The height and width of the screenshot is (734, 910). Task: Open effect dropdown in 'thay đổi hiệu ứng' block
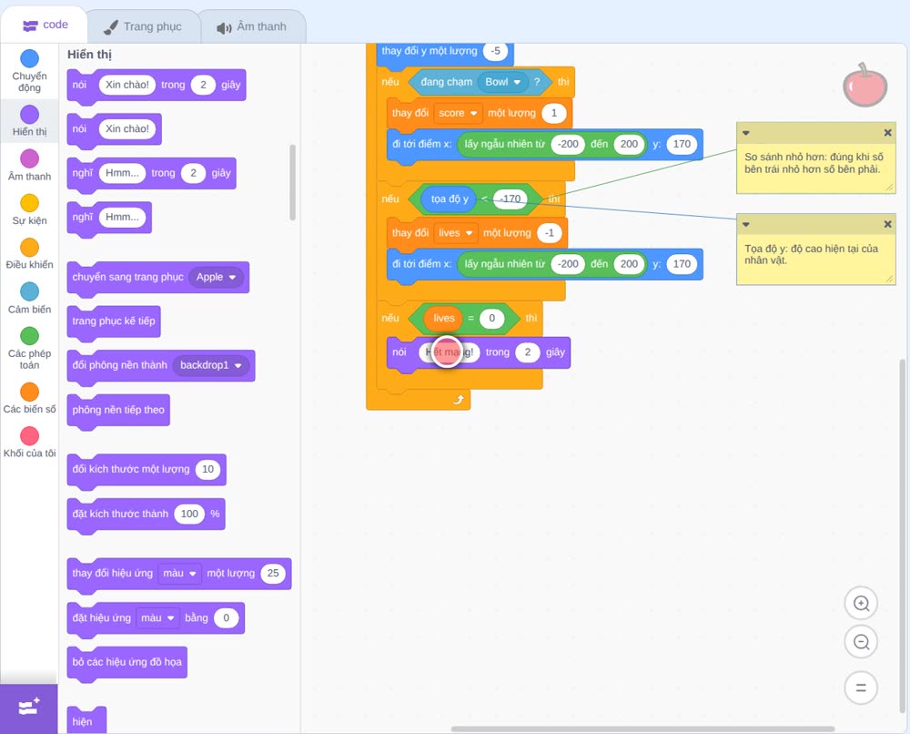click(180, 573)
